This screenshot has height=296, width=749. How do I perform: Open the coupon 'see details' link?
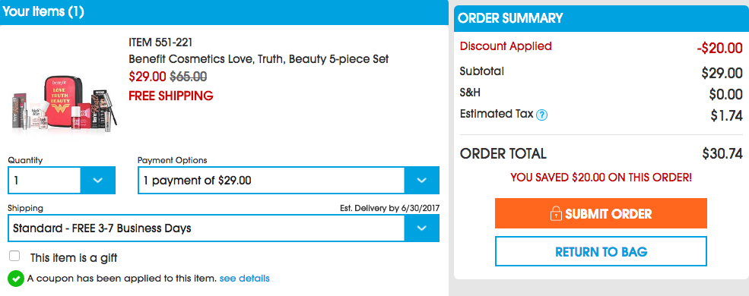245,278
